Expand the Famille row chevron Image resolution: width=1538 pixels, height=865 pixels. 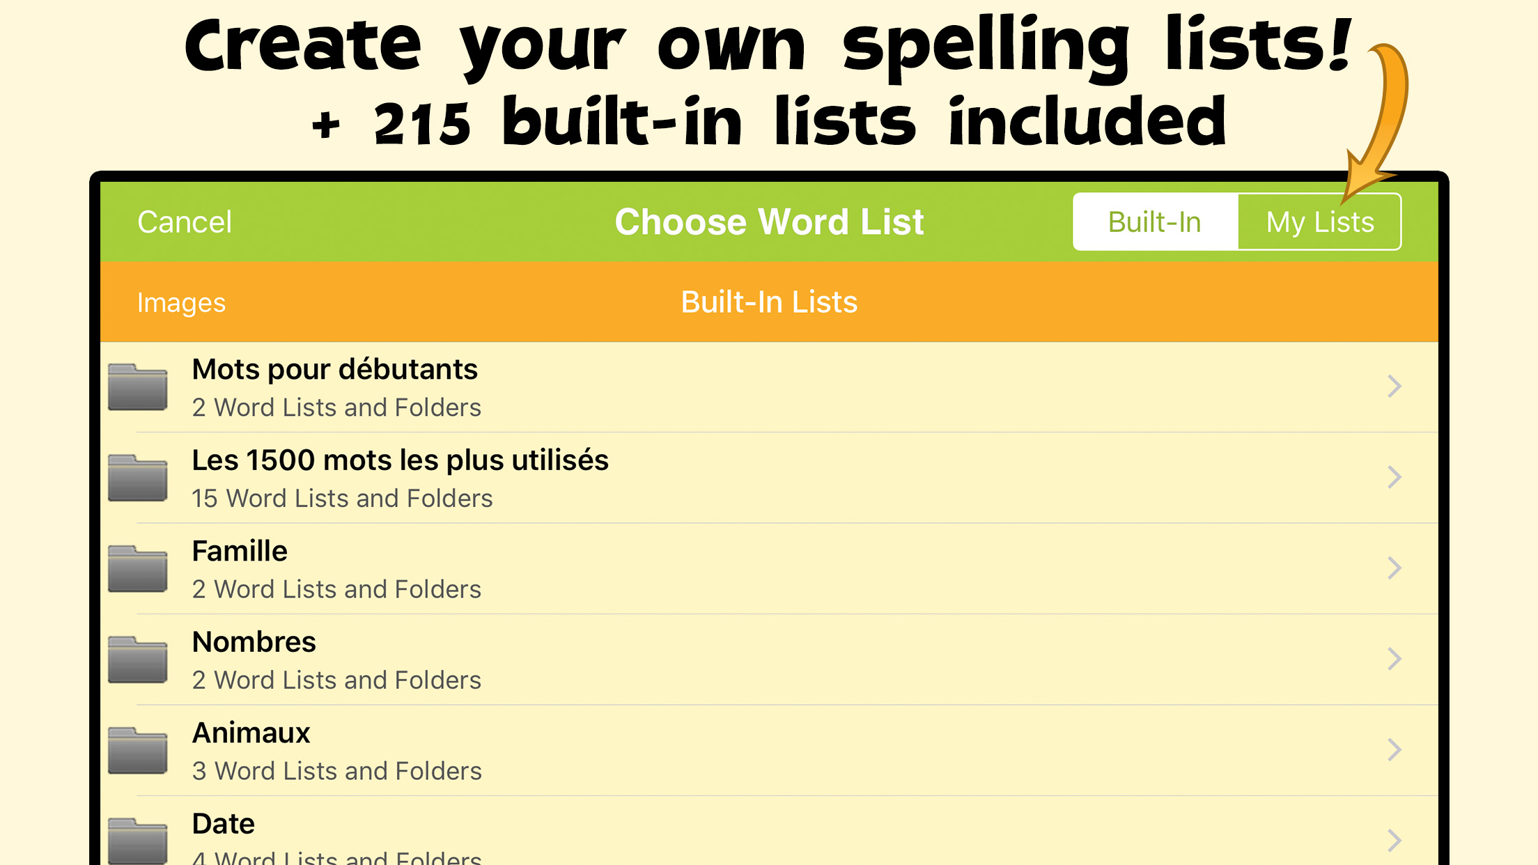click(1394, 568)
